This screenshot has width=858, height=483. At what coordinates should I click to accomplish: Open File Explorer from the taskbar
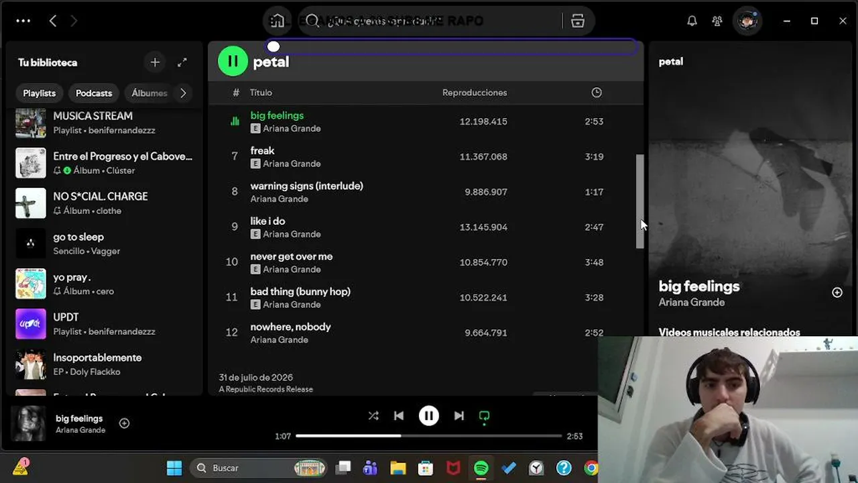[398, 468]
